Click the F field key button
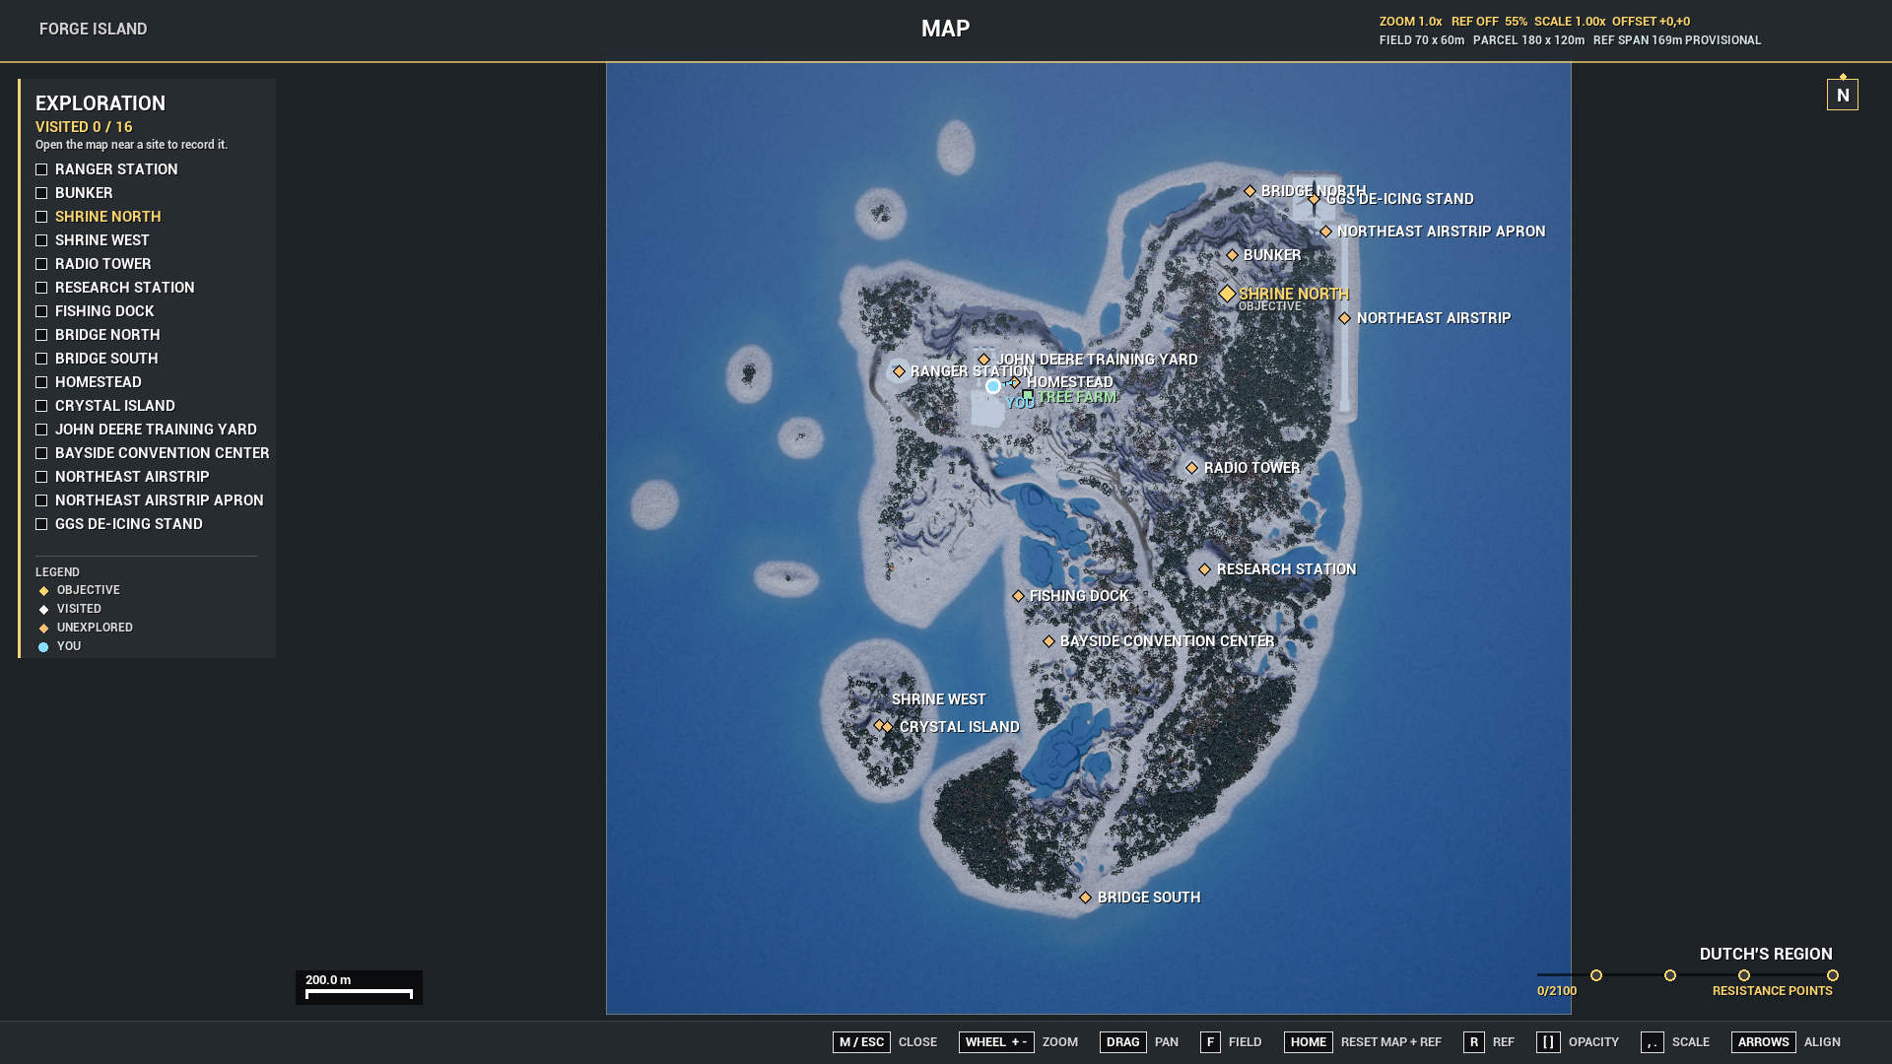This screenshot has height=1064, width=1892. (x=1210, y=1042)
